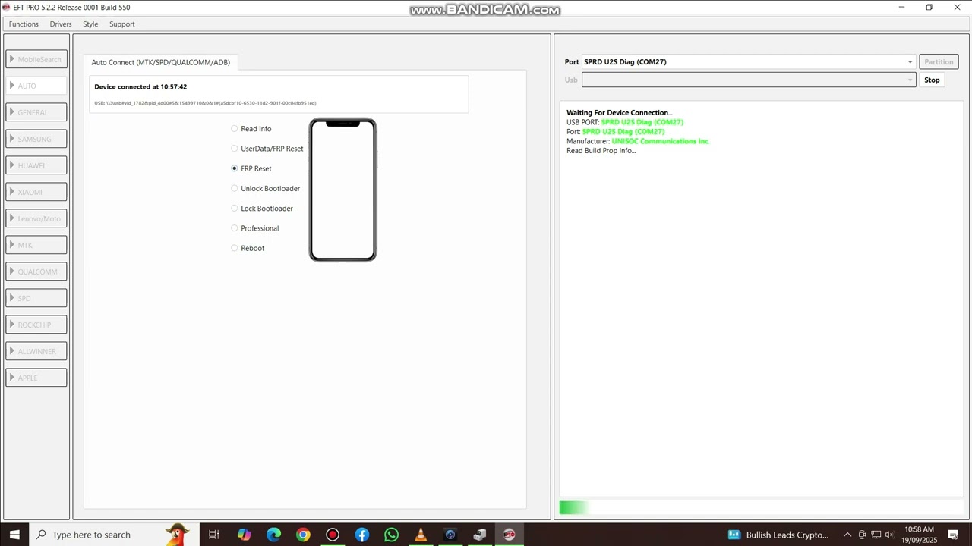972x546 pixels.
Task: Open the QUALCOMM sidebar section
Action: point(36,271)
